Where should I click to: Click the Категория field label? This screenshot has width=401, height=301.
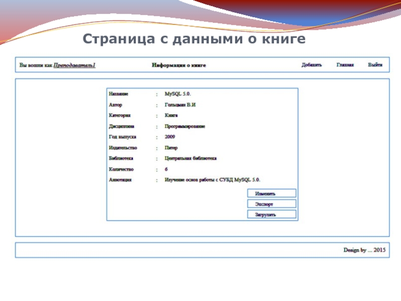click(120, 115)
